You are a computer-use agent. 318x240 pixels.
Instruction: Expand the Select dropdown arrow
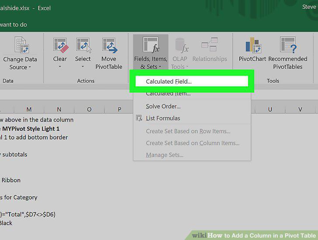click(83, 66)
